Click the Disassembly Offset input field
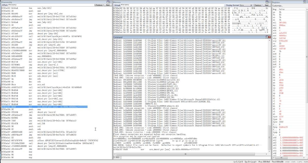 click(51, 5)
